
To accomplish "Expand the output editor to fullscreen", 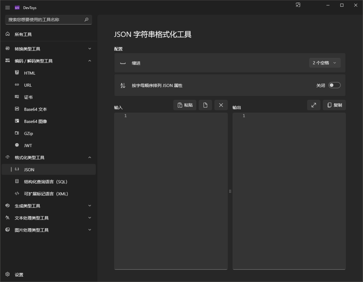I will coord(314,105).
